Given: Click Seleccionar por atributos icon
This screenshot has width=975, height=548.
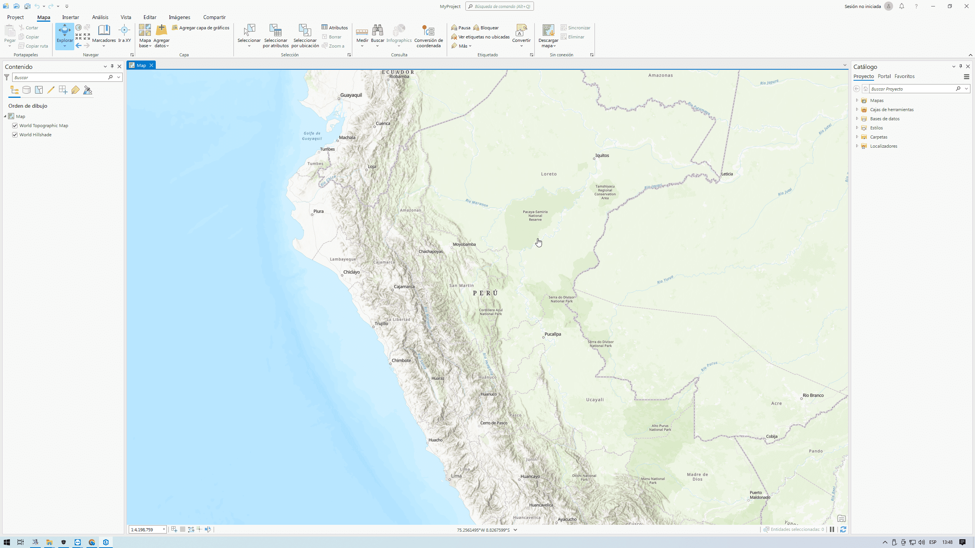Looking at the screenshot, I should [x=275, y=32].
